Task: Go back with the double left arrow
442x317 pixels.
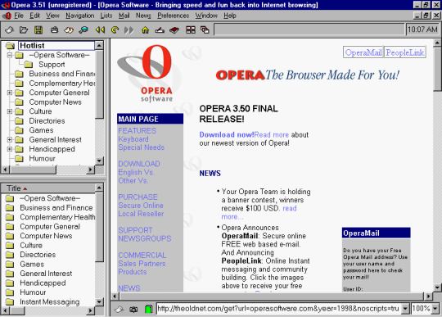Action: (x=100, y=29)
